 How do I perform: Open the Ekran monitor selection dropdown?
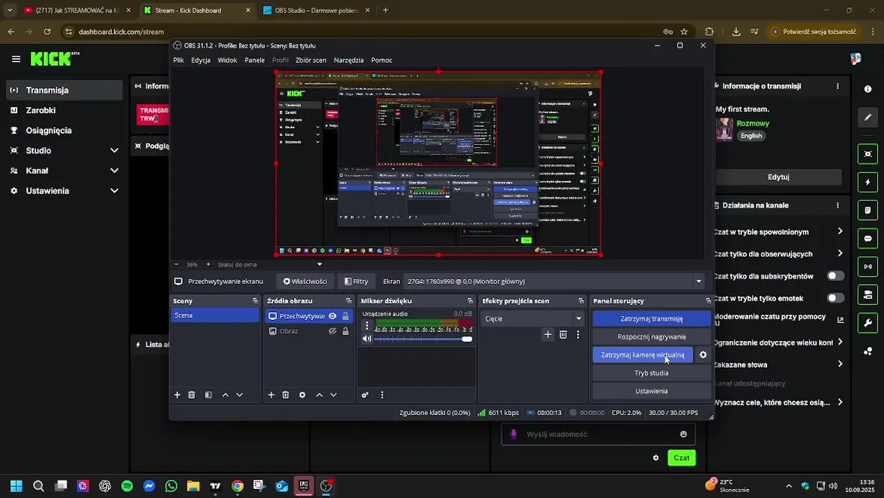554,282
